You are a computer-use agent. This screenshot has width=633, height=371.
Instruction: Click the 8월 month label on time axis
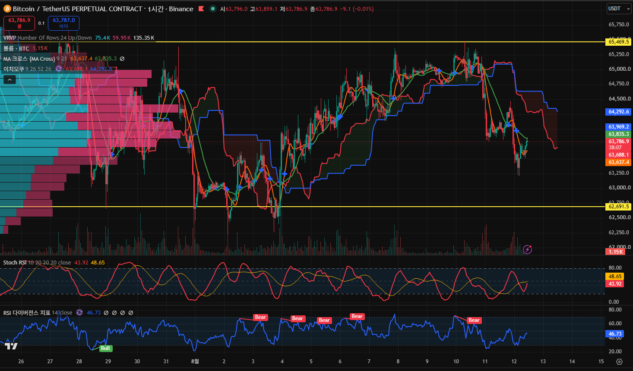[x=195, y=361]
